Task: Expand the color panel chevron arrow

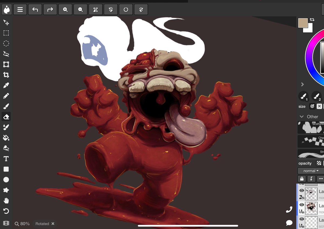Action: pos(302,84)
